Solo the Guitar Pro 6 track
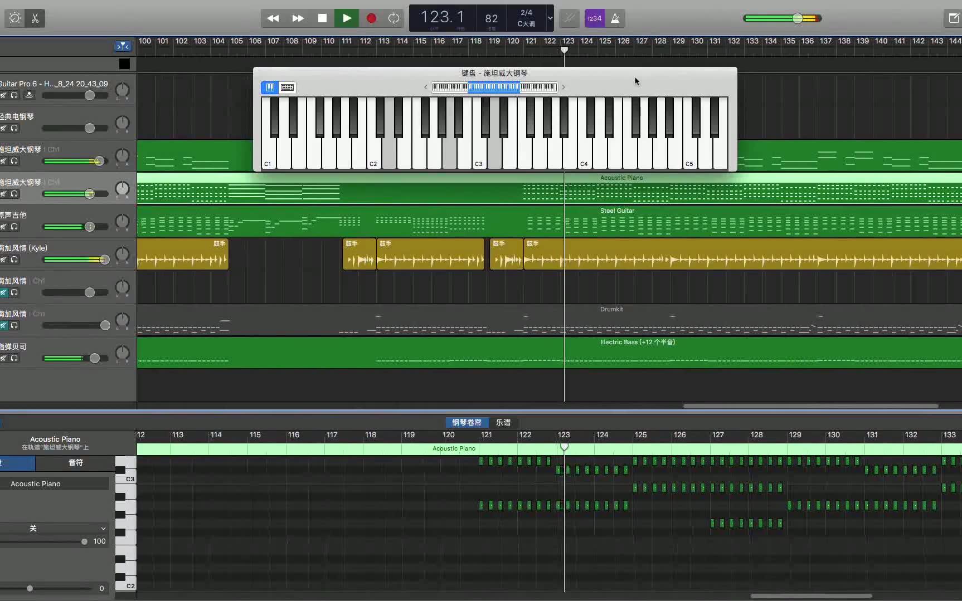The width and height of the screenshot is (962, 601). click(x=14, y=95)
